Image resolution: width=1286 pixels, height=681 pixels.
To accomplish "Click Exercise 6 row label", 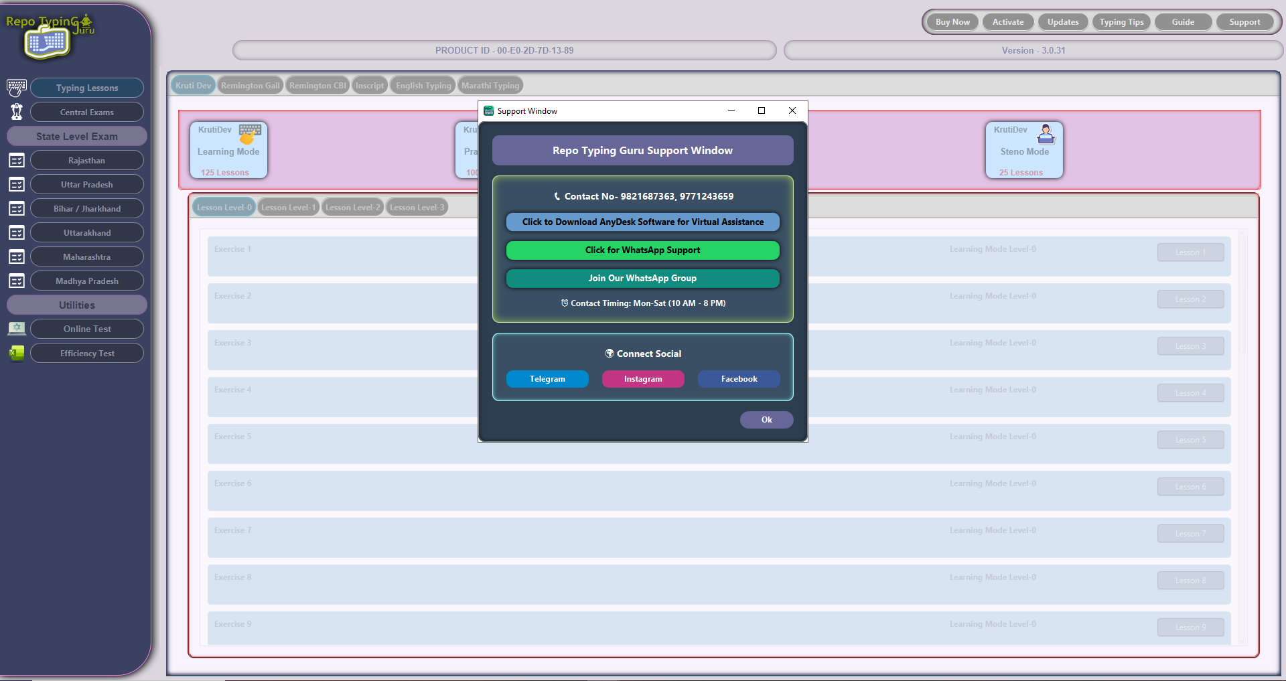I will point(233,483).
